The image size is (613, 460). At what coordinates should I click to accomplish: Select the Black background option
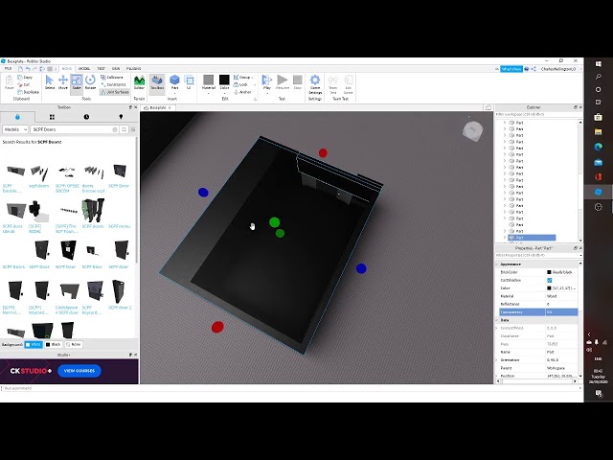(x=53, y=344)
